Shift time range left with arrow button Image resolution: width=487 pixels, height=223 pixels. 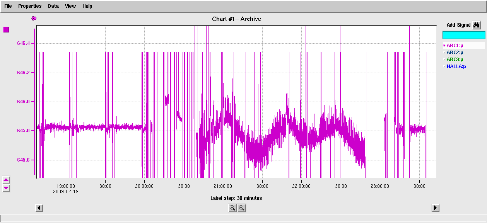click(x=39, y=208)
